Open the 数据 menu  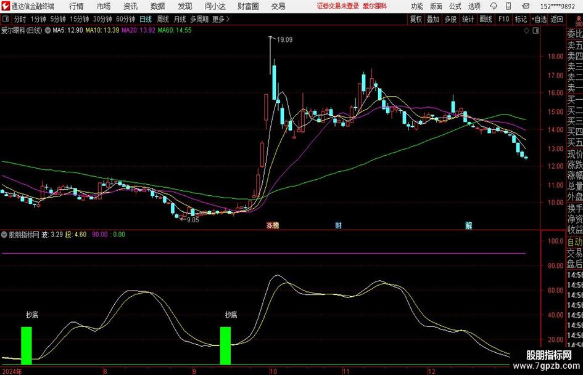(158, 6)
